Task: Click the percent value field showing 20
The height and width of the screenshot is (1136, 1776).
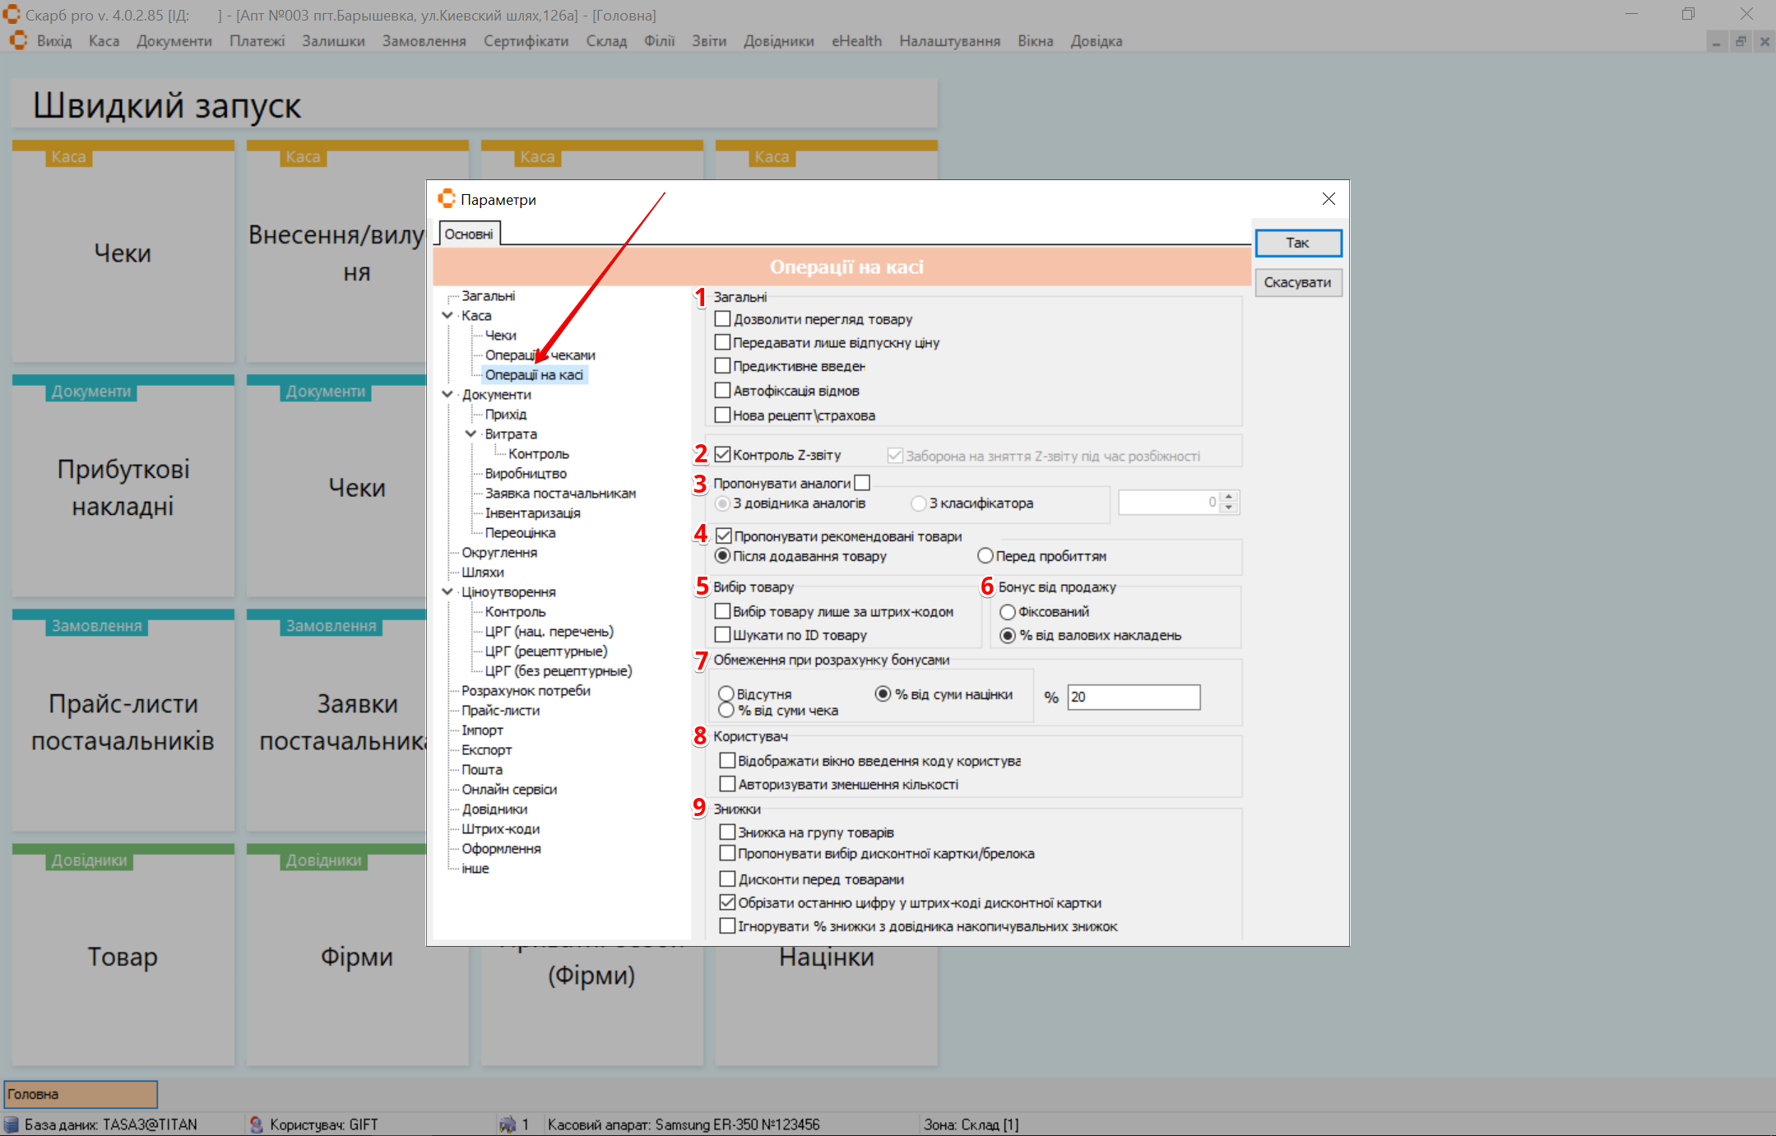Action: pyautogui.click(x=1133, y=697)
